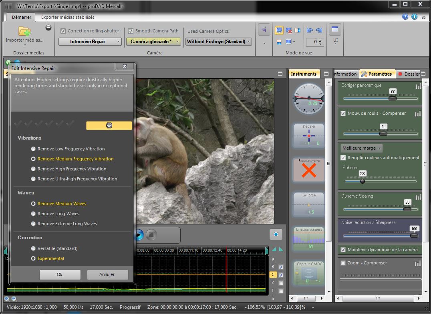Click the Basculement red X instrument

(x=309, y=170)
